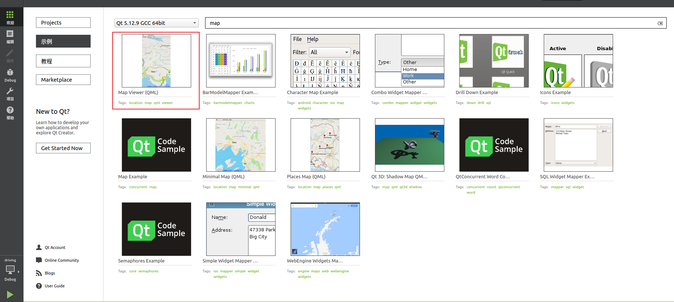This screenshot has width=674, height=302.
Task: Open the Qt Account page
Action: (55, 247)
